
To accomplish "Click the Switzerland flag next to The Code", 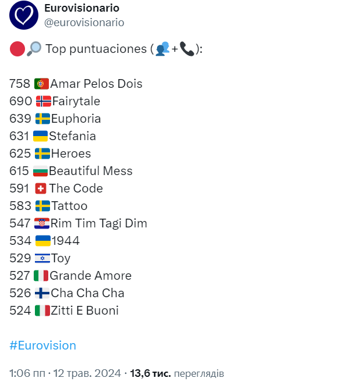I will pyautogui.click(x=40, y=188).
